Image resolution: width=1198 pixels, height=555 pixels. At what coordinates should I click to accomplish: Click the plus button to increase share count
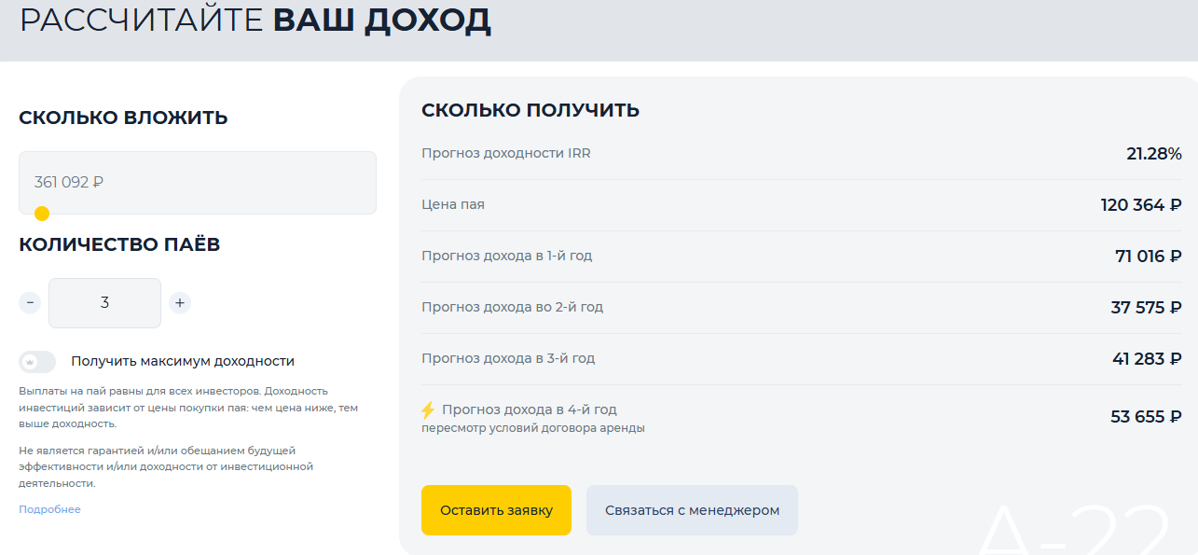[x=180, y=303]
